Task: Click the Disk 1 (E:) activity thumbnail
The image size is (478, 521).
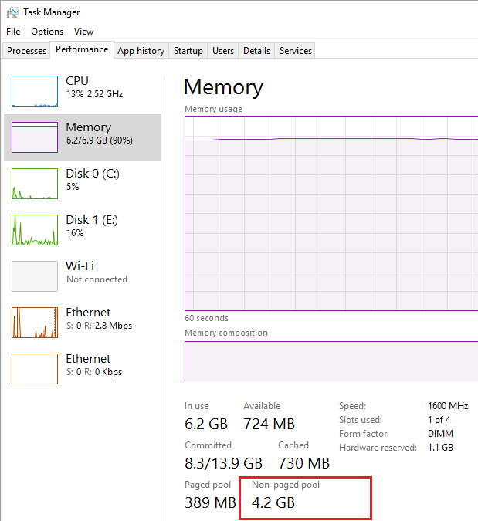Action: [35, 230]
